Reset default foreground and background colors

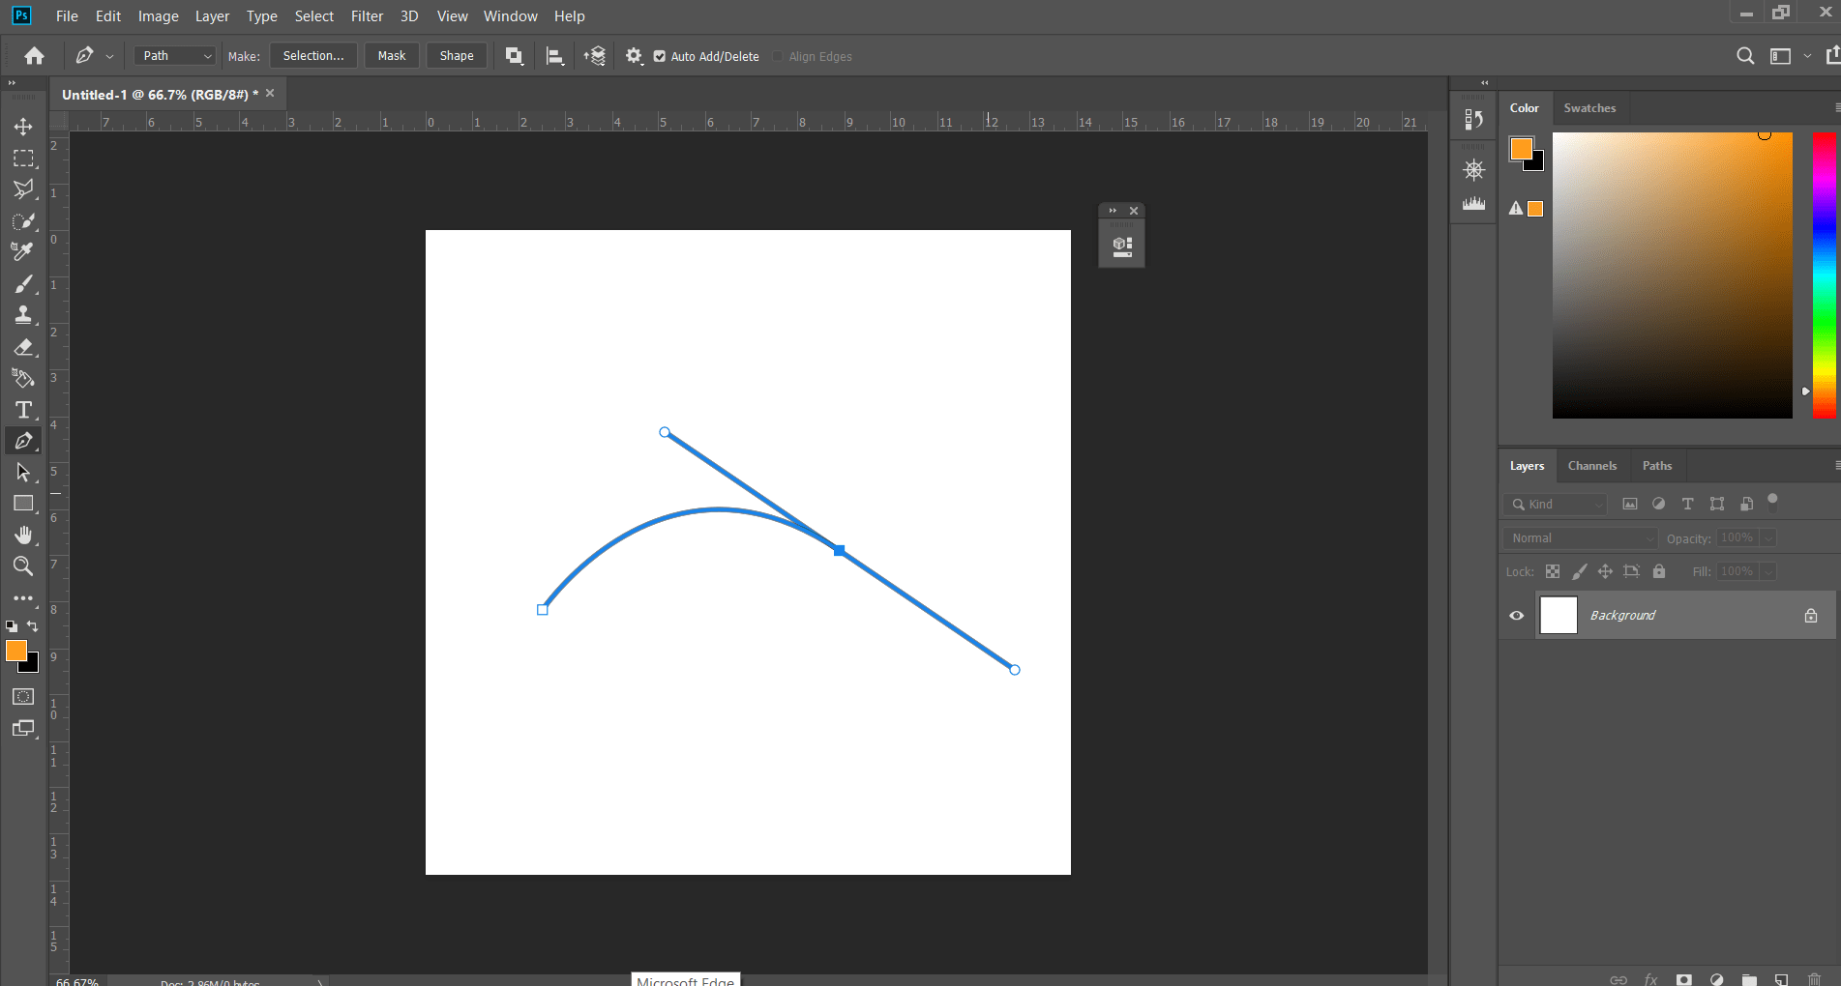coord(12,626)
